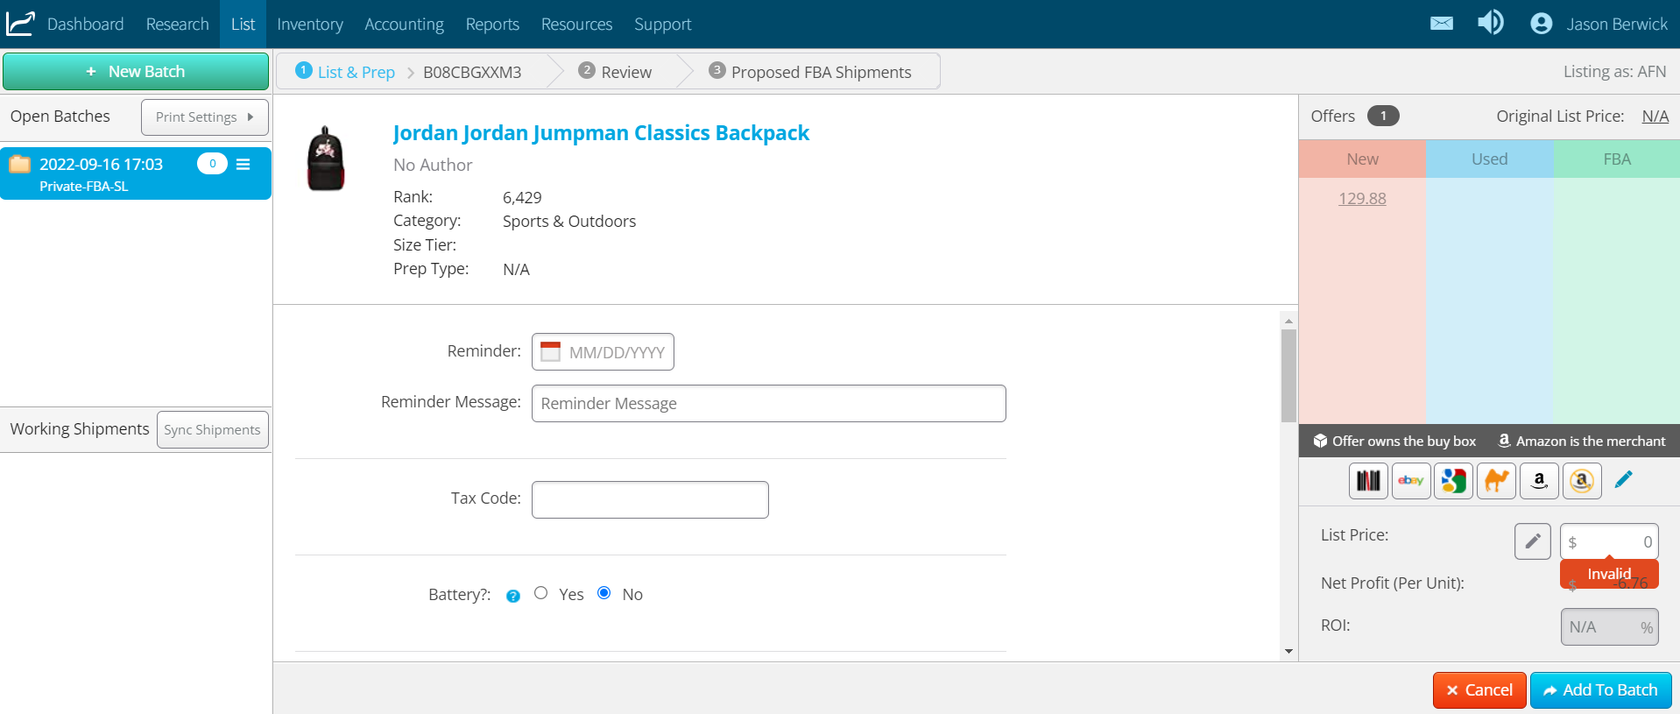Open the Jordan Jumpman Classics Backpack link
This screenshot has height=714, width=1680.
tap(601, 133)
